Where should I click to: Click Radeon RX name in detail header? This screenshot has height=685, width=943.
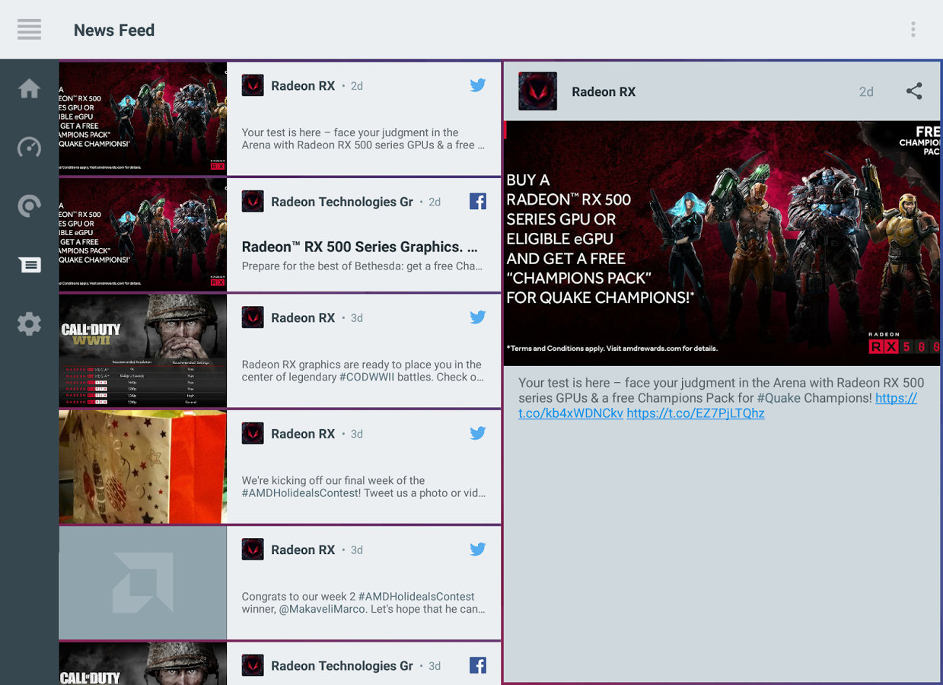click(604, 92)
